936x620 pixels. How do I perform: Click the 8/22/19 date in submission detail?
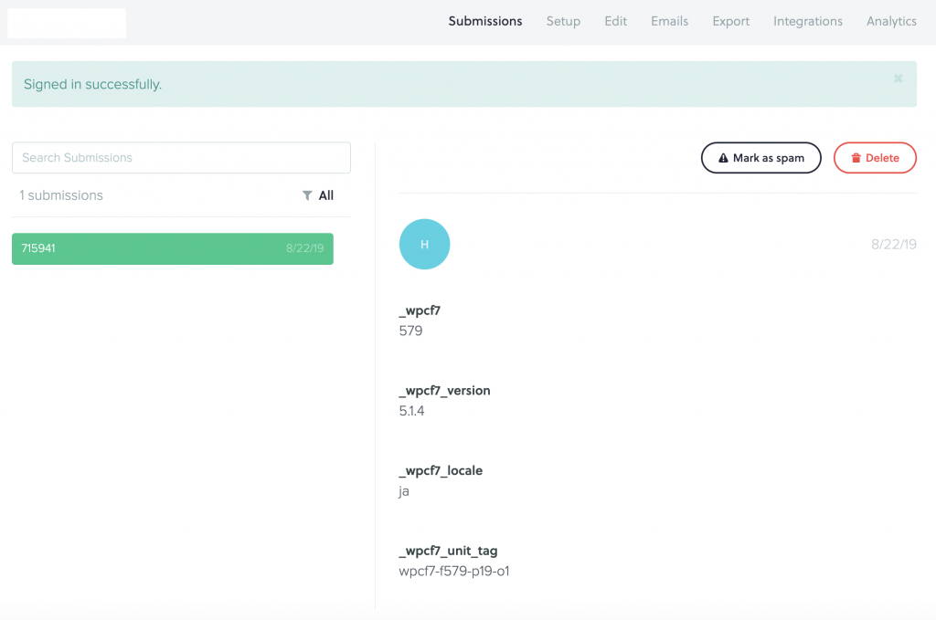click(x=894, y=245)
